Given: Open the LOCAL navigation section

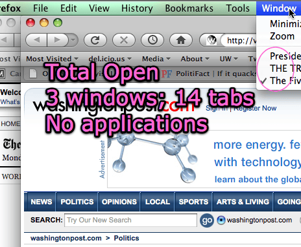Looking at the screenshot, I should 158,202.
